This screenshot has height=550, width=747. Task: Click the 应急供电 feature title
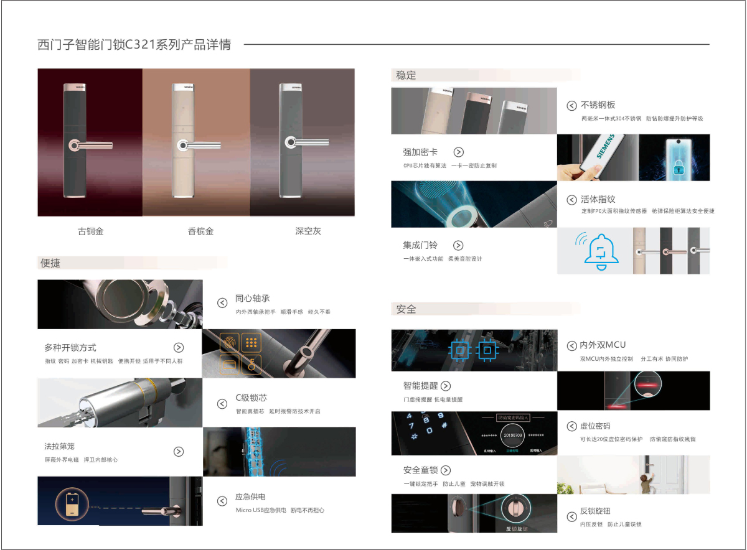(251, 497)
